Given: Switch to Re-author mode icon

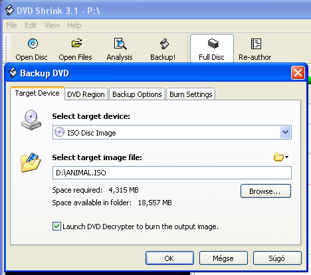Looking at the screenshot, I should 256,44.
